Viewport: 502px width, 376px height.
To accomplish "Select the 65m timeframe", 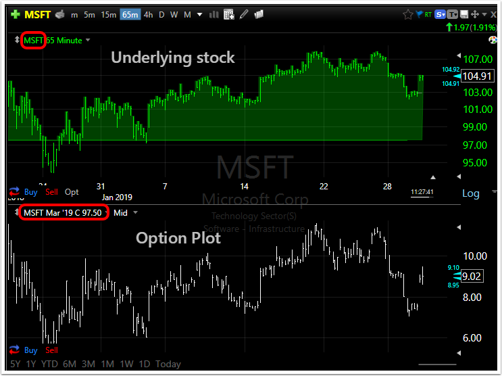I will [130, 15].
